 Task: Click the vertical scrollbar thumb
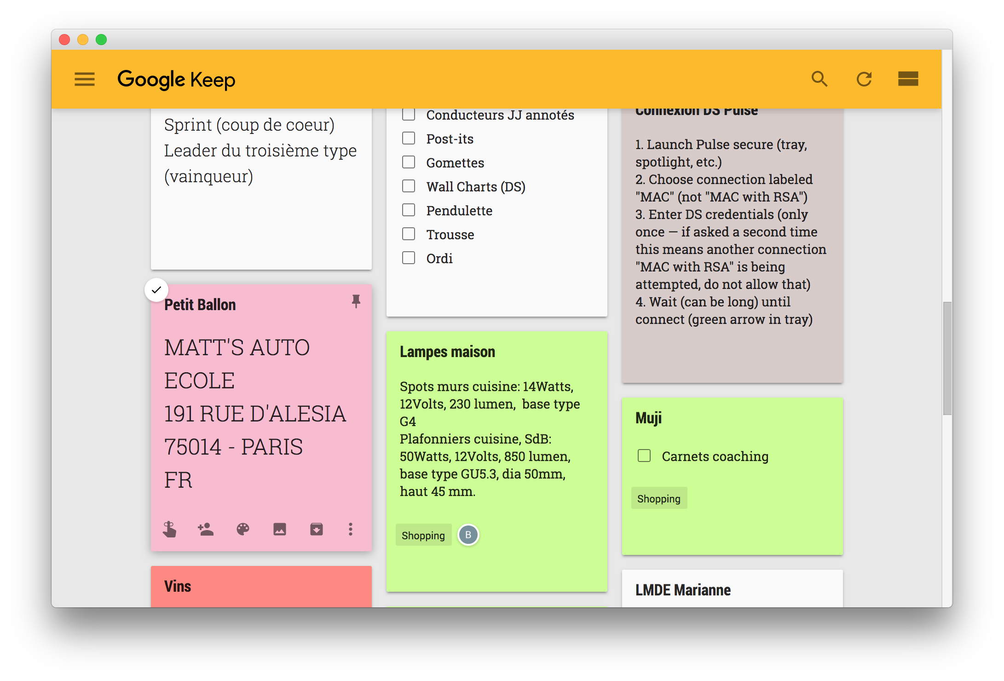click(947, 358)
